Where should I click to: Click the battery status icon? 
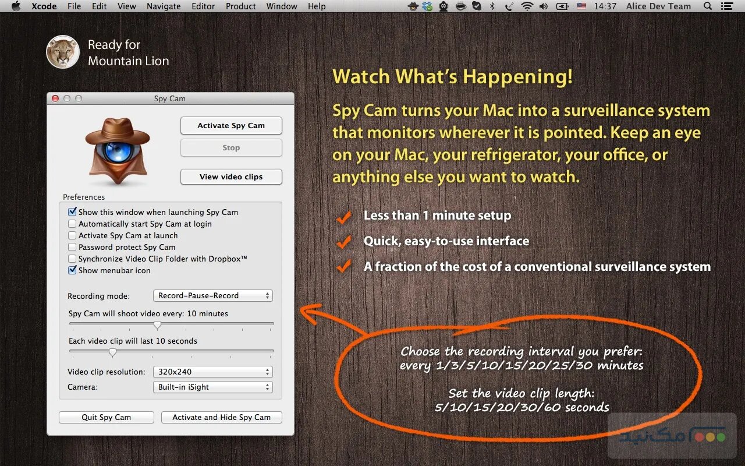[x=562, y=6]
